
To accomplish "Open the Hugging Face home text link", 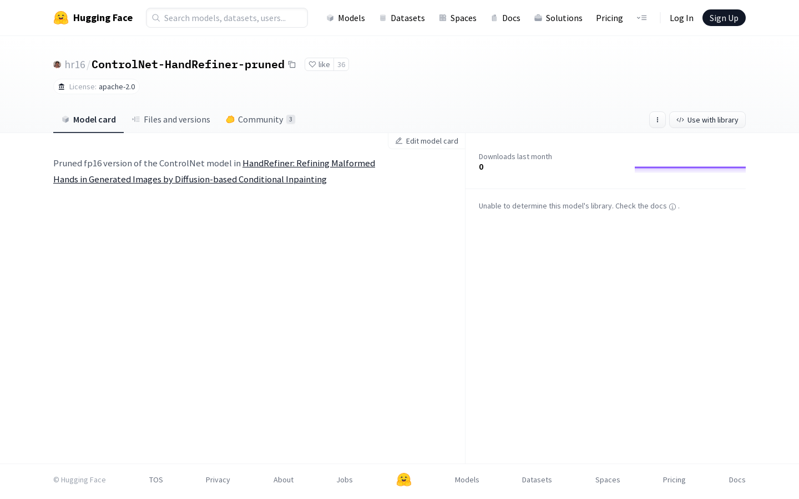I will pyautogui.click(x=103, y=18).
